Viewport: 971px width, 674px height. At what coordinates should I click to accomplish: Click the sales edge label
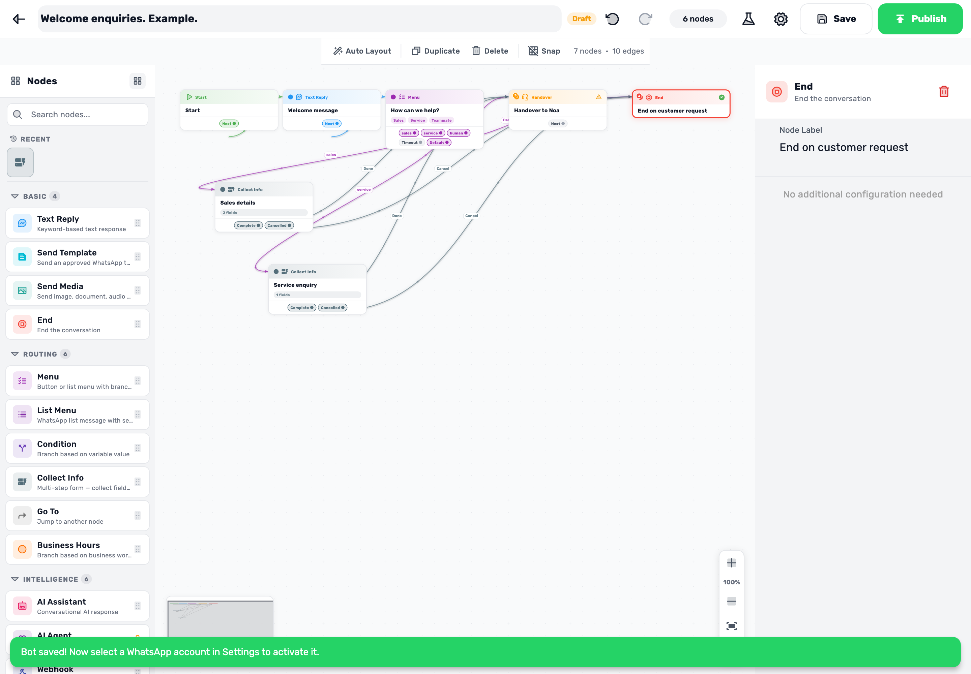pos(331,155)
